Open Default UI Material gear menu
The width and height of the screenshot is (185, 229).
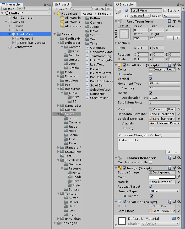pyautogui.click(x=179, y=219)
